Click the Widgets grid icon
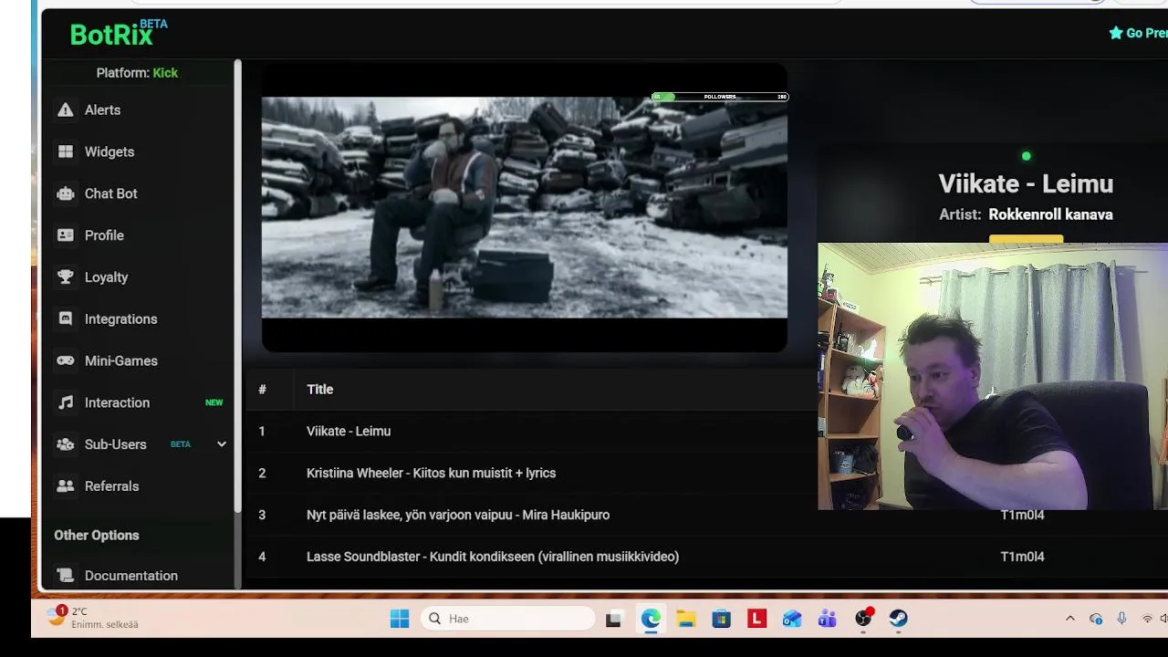This screenshot has width=1168, height=657. click(x=65, y=151)
